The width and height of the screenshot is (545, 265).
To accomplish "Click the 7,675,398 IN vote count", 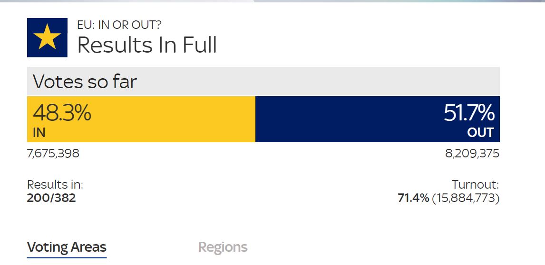I will coord(53,154).
